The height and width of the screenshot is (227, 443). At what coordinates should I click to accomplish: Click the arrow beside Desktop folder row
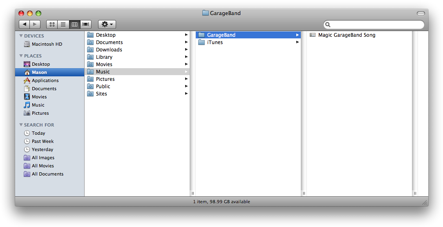pyautogui.click(x=186, y=35)
